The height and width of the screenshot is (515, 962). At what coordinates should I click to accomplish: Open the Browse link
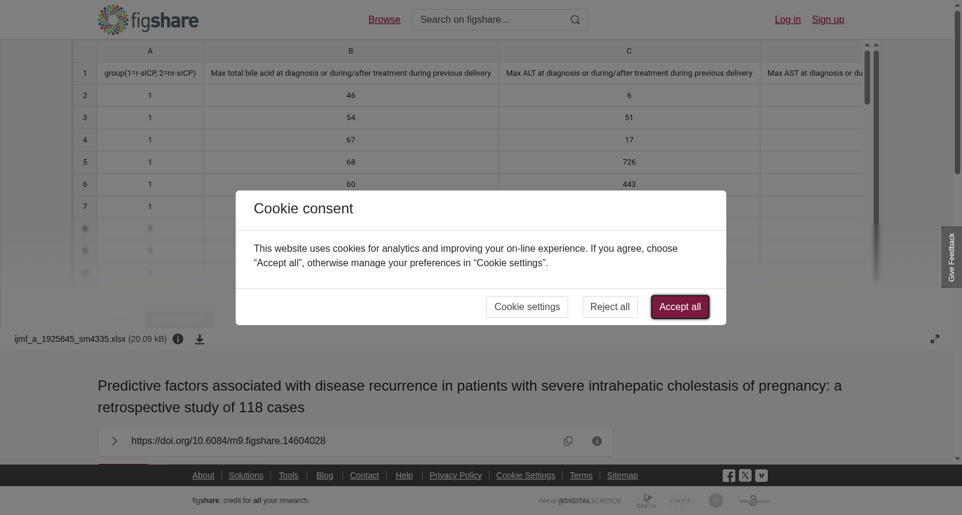[x=384, y=20]
